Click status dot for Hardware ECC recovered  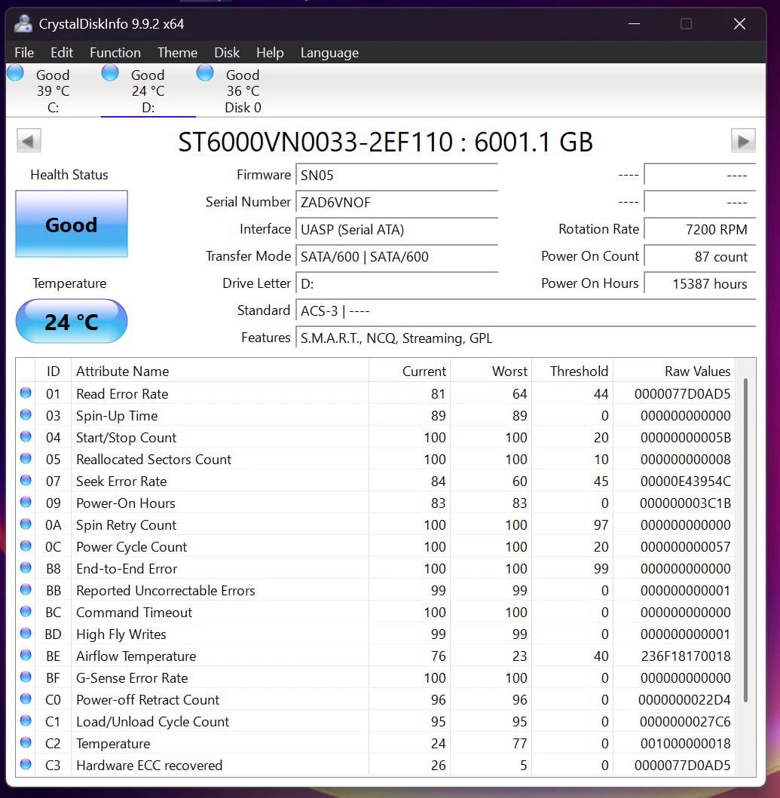tap(26, 765)
